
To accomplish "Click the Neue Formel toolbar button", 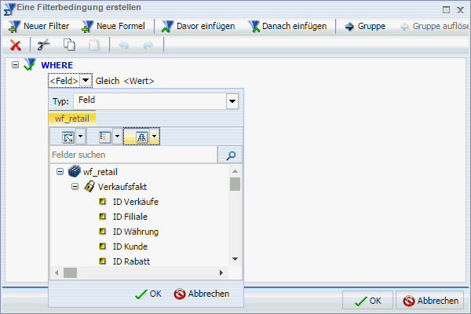I will pos(114,26).
